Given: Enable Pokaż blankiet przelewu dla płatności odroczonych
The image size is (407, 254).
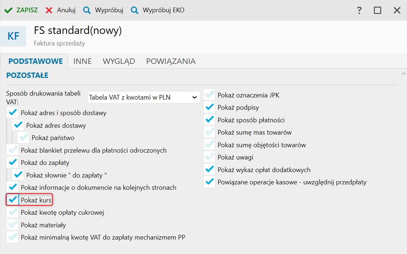Looking at the screenshot, I should 12,150.
